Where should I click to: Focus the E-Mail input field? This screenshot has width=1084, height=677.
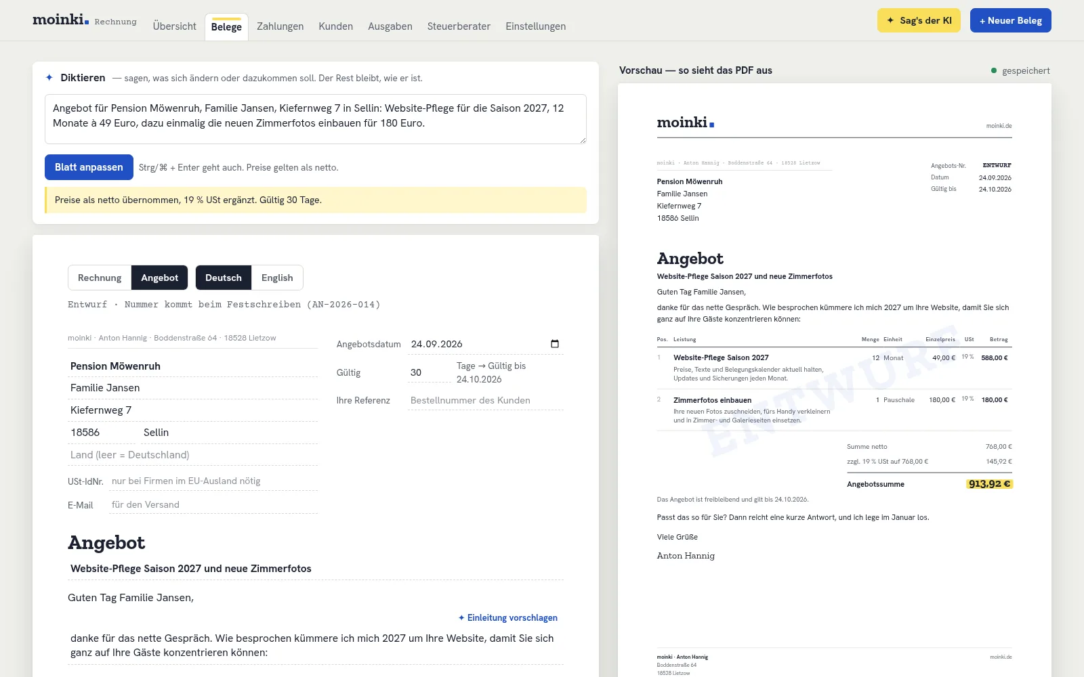(x=213, y=505)
